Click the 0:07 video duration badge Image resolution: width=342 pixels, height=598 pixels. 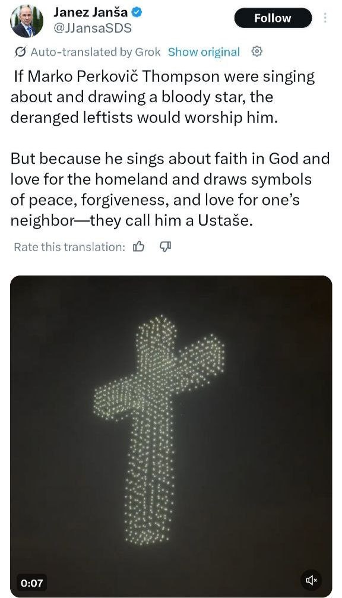point(32,583)
